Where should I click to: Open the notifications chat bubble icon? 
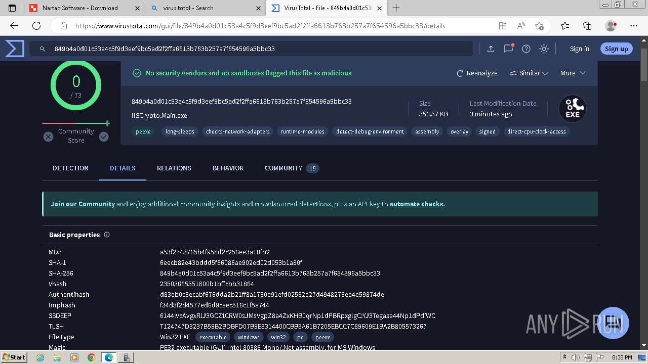pyautogui.click(x=508, y=49)
